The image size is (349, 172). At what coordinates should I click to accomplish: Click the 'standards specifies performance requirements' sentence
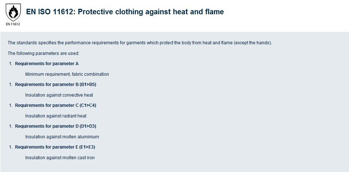click(x=140, y=42)
